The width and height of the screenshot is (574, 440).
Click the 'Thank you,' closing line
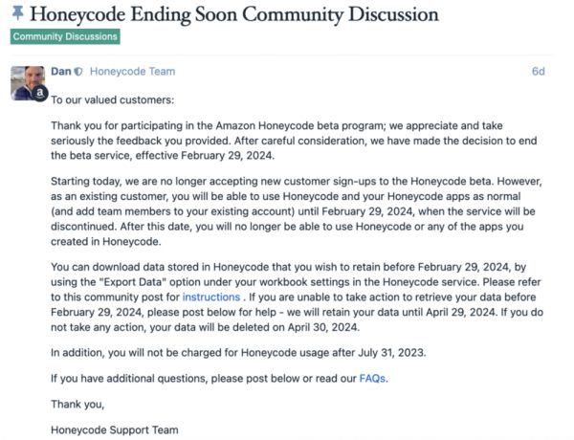75,405
